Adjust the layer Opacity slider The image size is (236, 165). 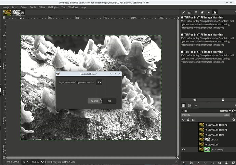coord(205,115)
